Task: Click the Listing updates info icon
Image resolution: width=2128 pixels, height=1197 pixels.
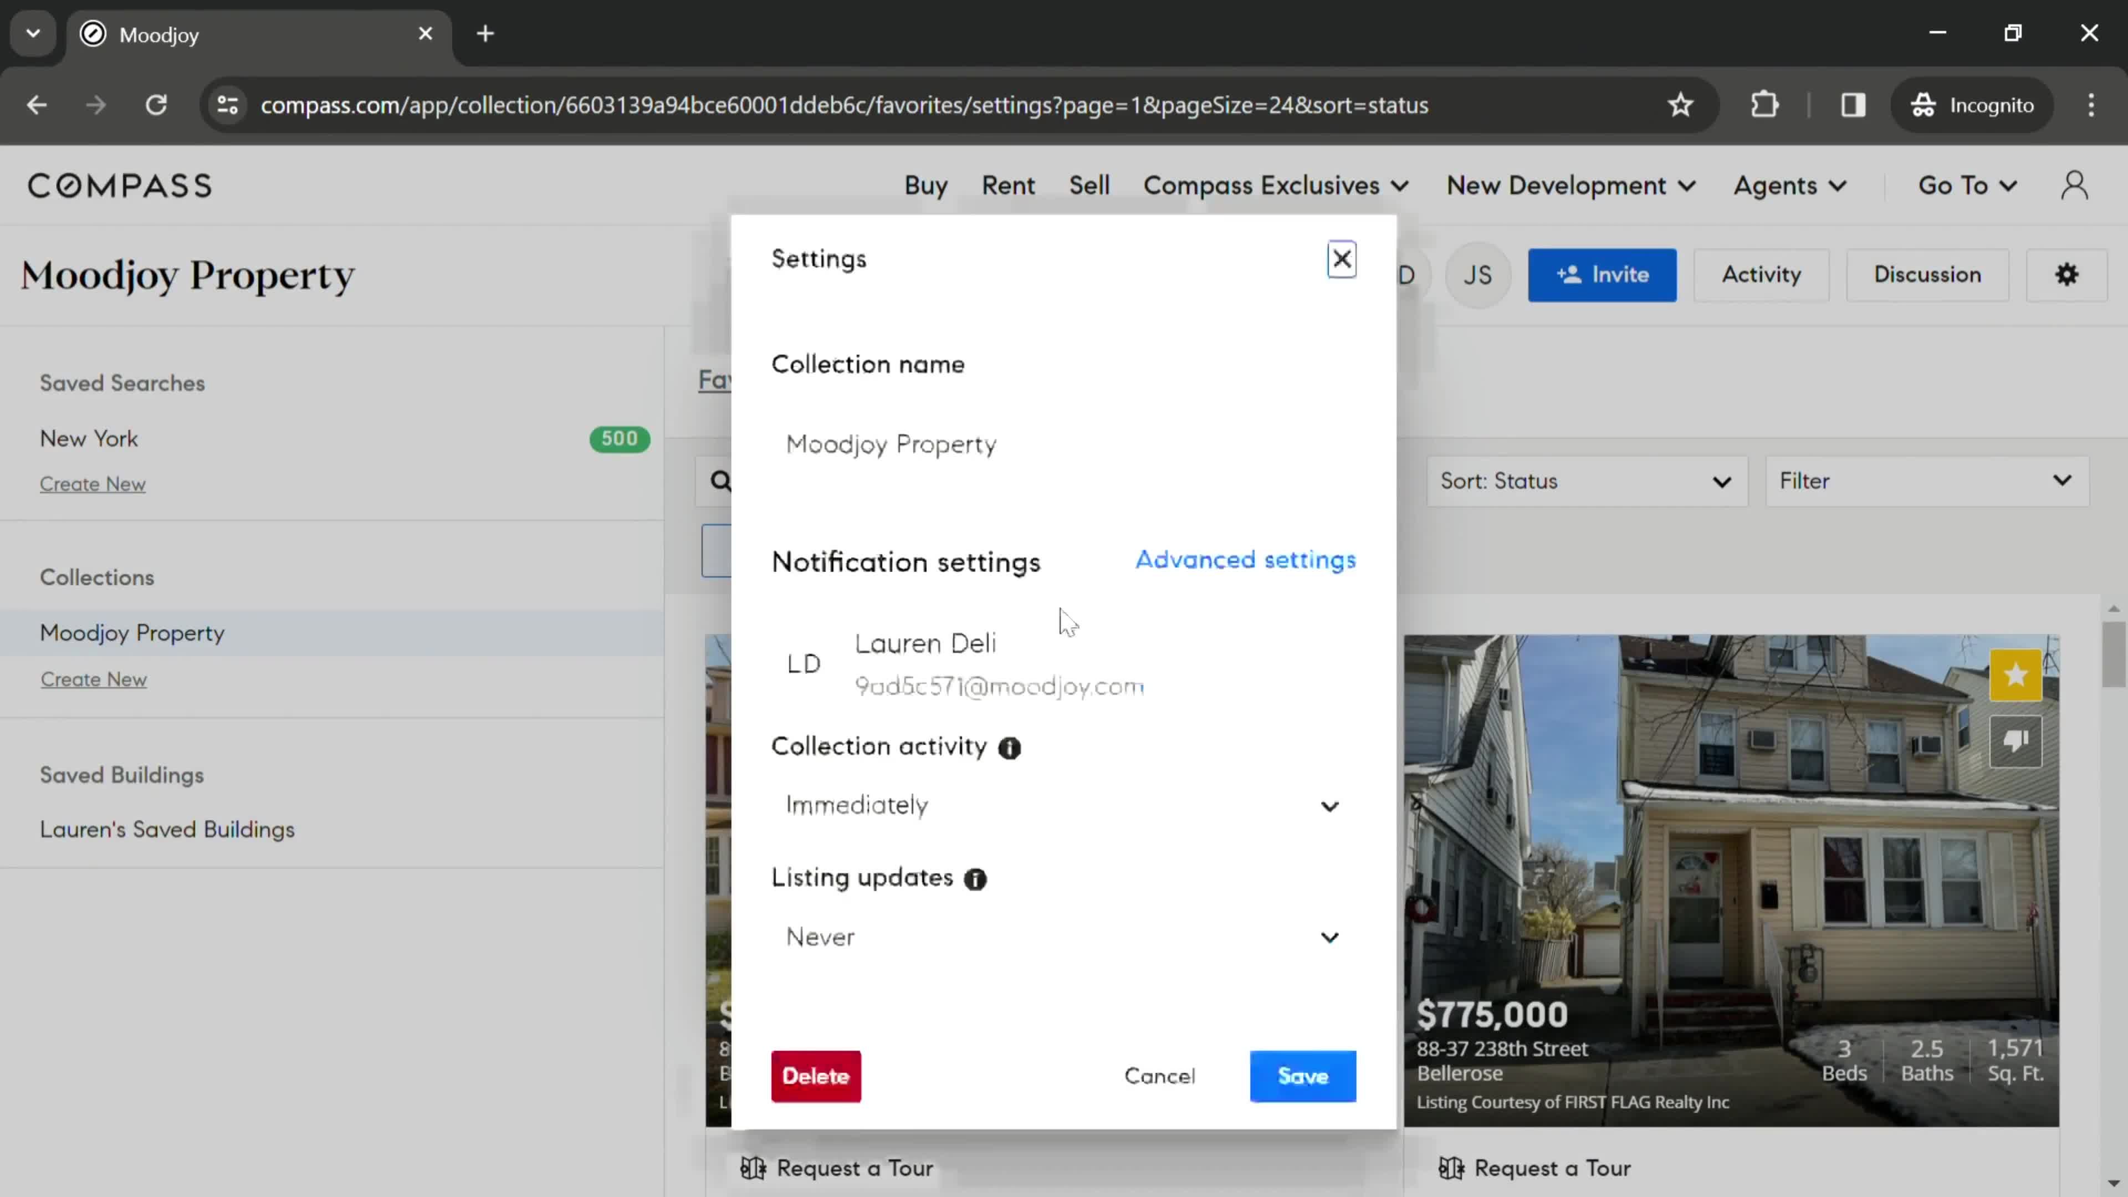Action: pyautogui.click(x=975, y=880)
